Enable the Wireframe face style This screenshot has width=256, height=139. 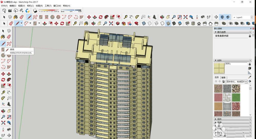coord(156,24)
